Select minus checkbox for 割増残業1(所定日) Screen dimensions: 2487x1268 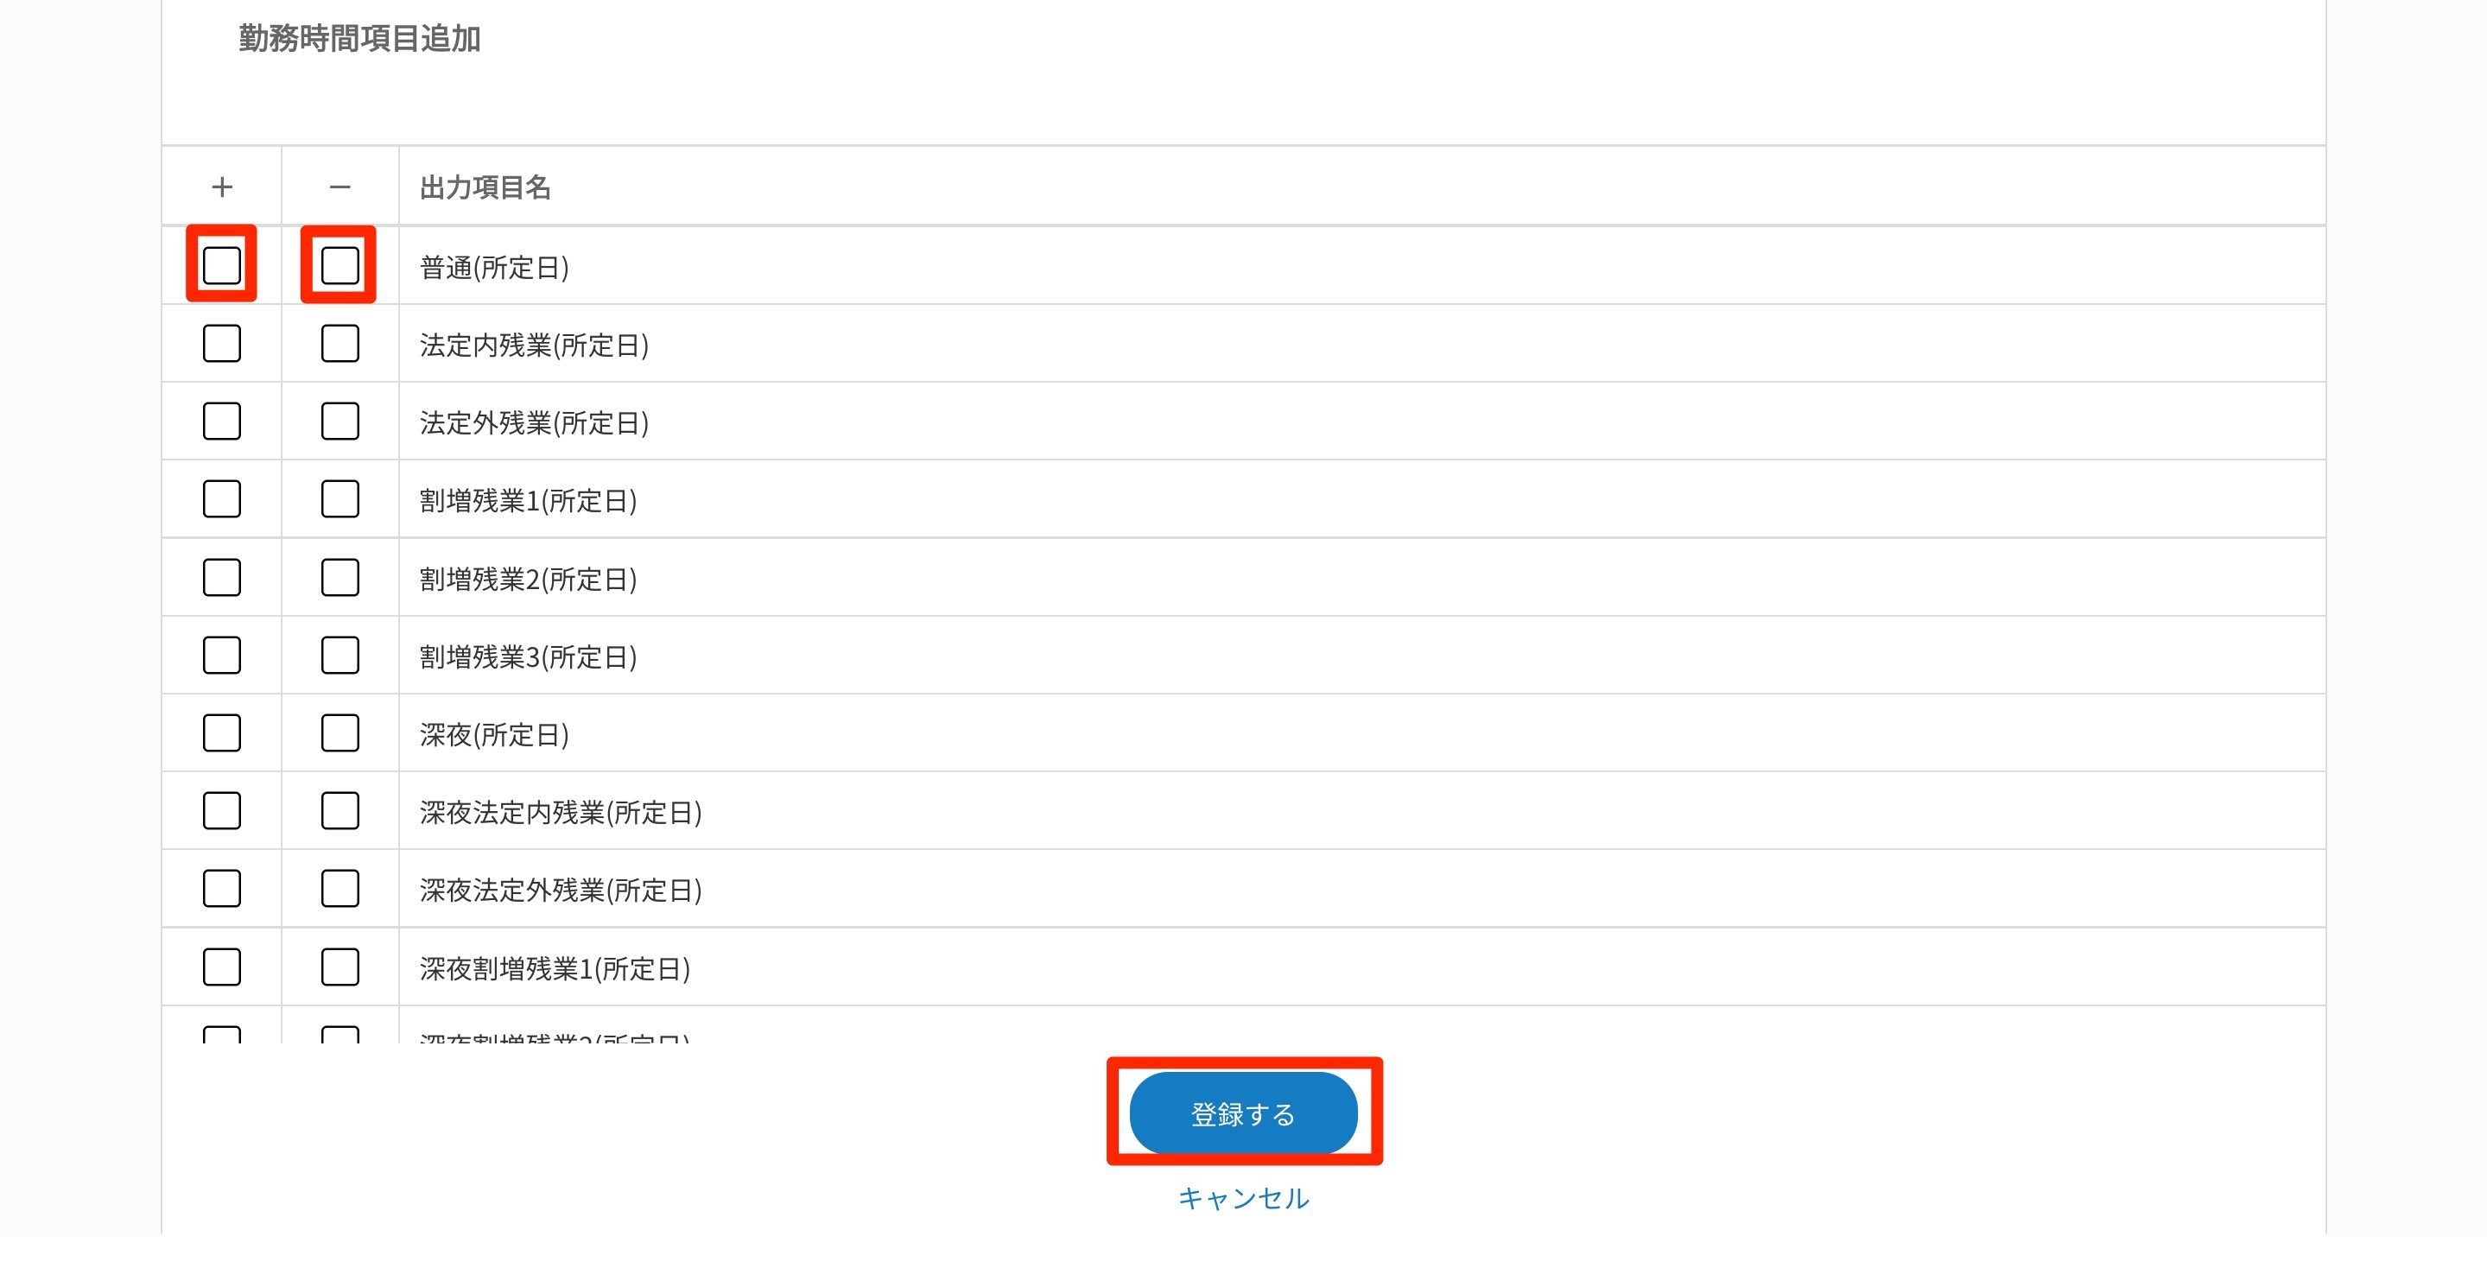point(339,500)
